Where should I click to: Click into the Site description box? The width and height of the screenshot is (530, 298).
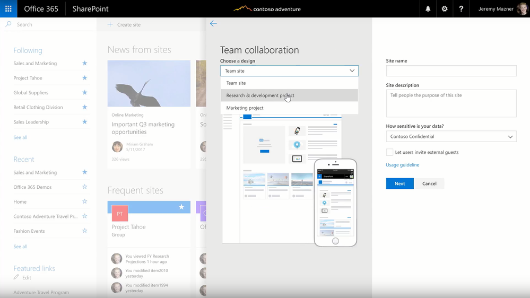(451, 103)
